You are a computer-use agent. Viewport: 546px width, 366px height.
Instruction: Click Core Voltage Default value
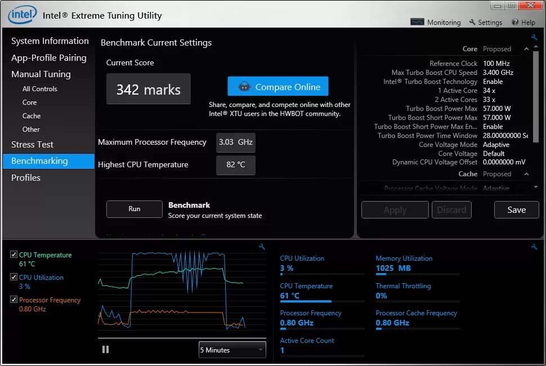coord(494,154)
